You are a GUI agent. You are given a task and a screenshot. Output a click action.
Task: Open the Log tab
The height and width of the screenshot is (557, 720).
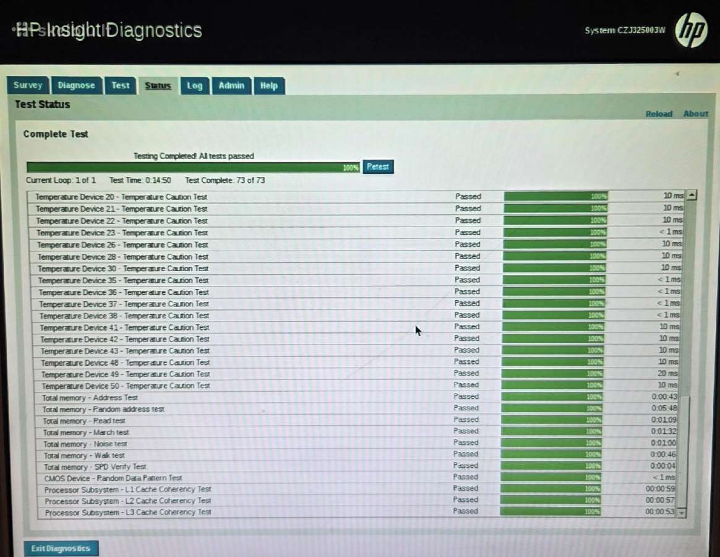[x=195, y=86]
